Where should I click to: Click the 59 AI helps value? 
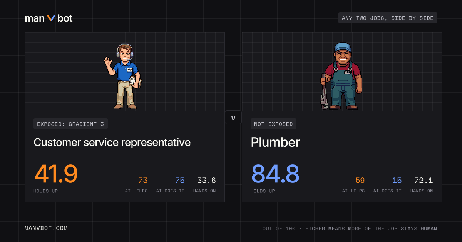pyautogui.click(x=360, y=181)
